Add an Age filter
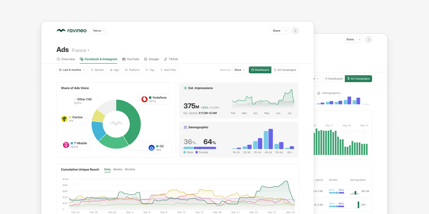This screenshot has height=214, width=429. pyautogui.click(x=114, y=70)
